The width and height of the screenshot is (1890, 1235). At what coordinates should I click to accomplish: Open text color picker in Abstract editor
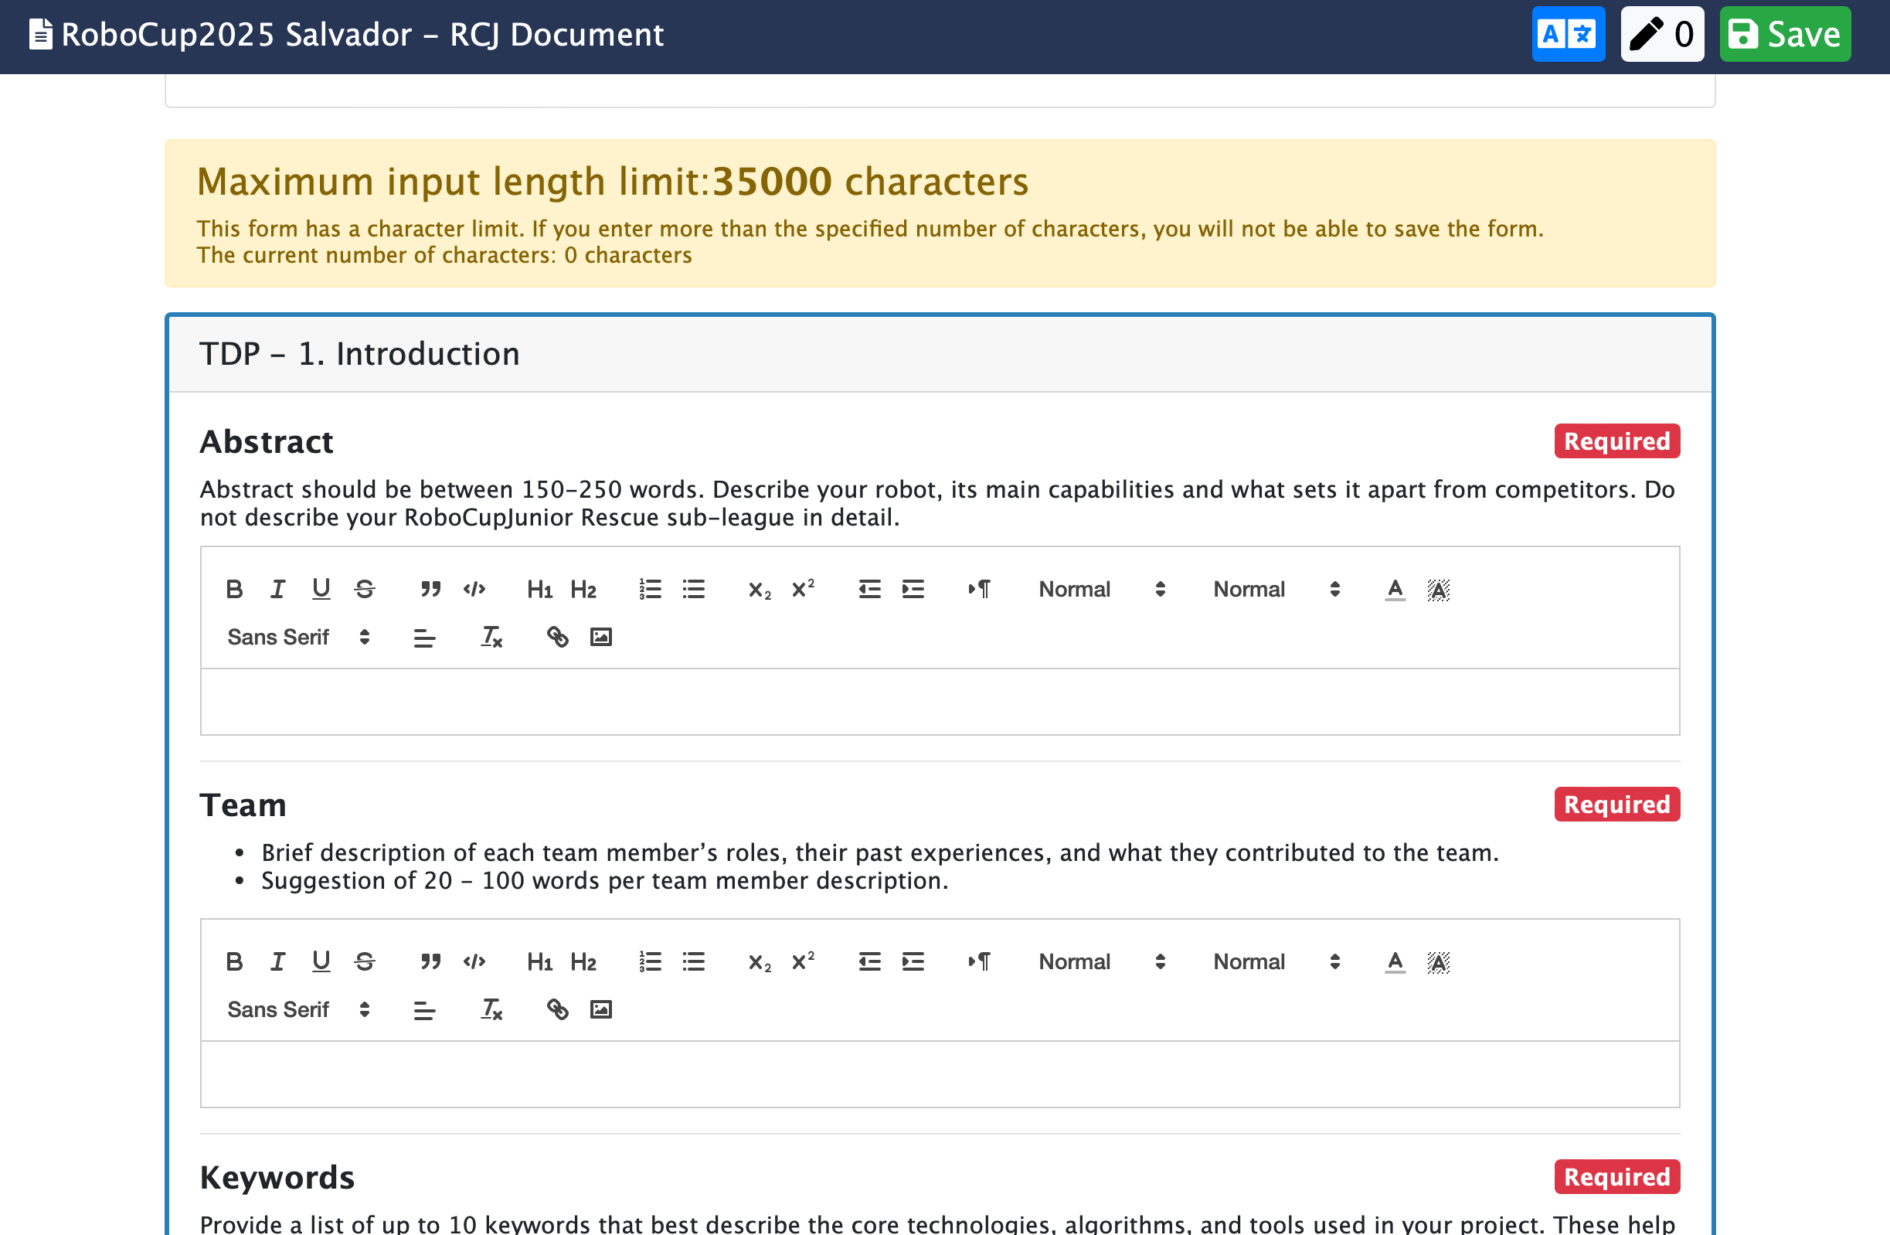click(x=1395, y=590)
